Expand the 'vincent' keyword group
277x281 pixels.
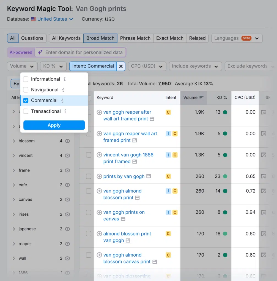pos(14,156)
